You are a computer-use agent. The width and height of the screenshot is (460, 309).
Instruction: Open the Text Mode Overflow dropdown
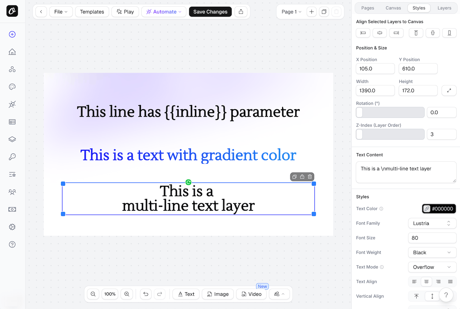click(x=432, y=267)
